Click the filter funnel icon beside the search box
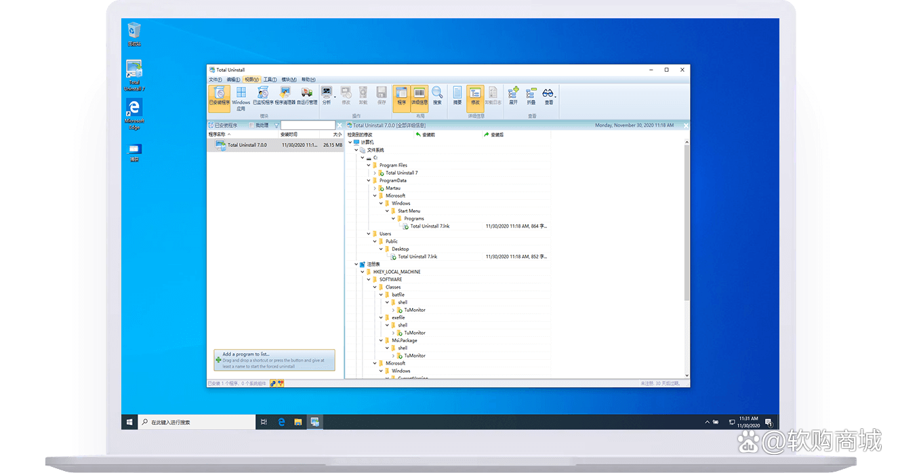The width and height of the screenshot is (900, 473). (277, 125)
